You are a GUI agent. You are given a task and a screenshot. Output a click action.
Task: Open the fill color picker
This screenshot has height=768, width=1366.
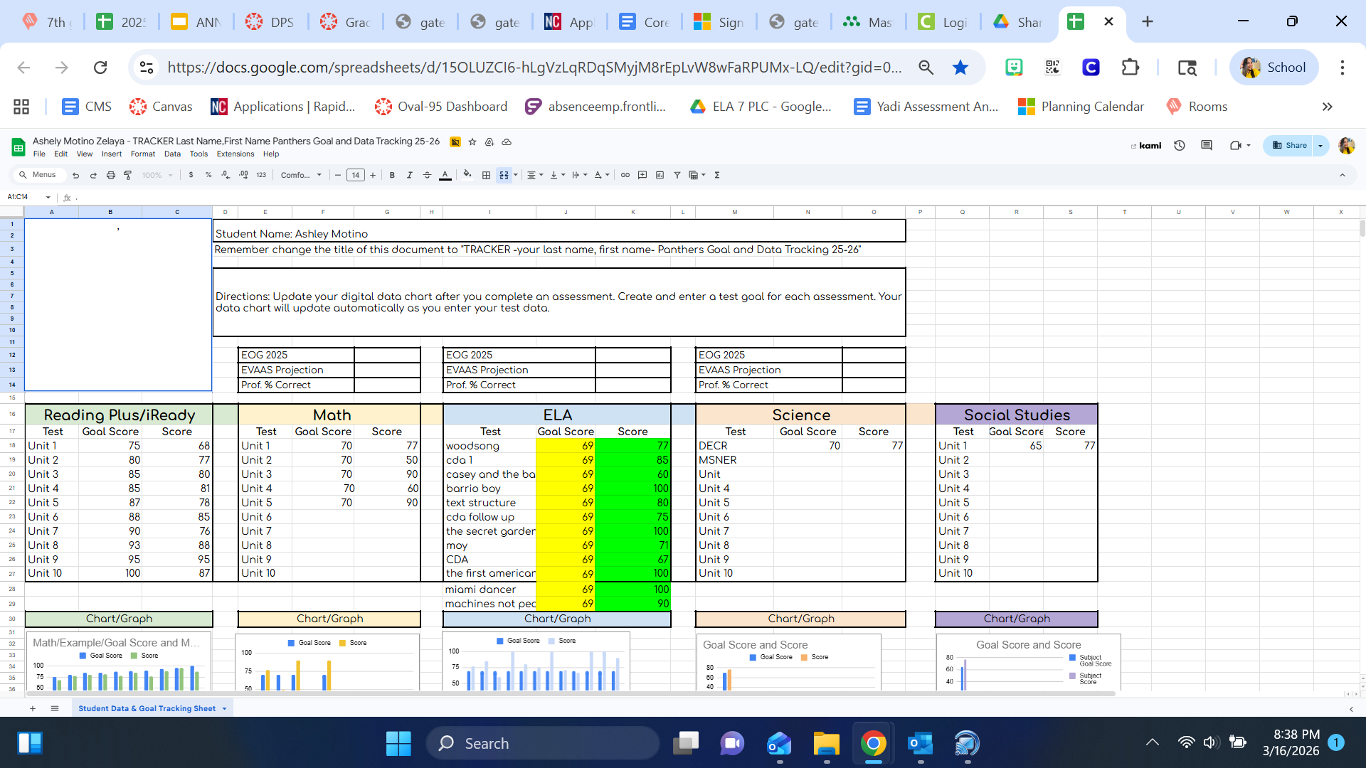click(467, 175)
